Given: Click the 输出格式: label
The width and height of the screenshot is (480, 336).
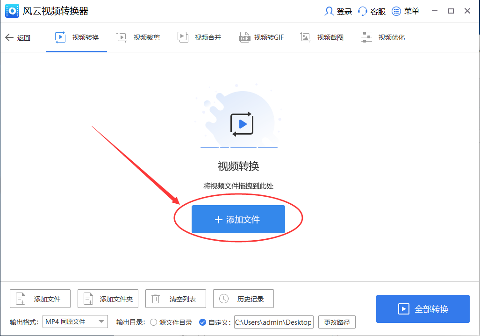Looking at the screenshot, I should click(x=24, y=322).
